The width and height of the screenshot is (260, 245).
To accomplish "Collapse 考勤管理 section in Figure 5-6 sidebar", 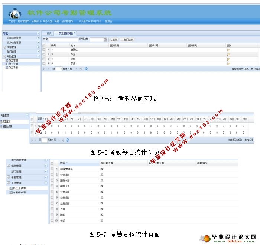I will (x=27, y=115).
